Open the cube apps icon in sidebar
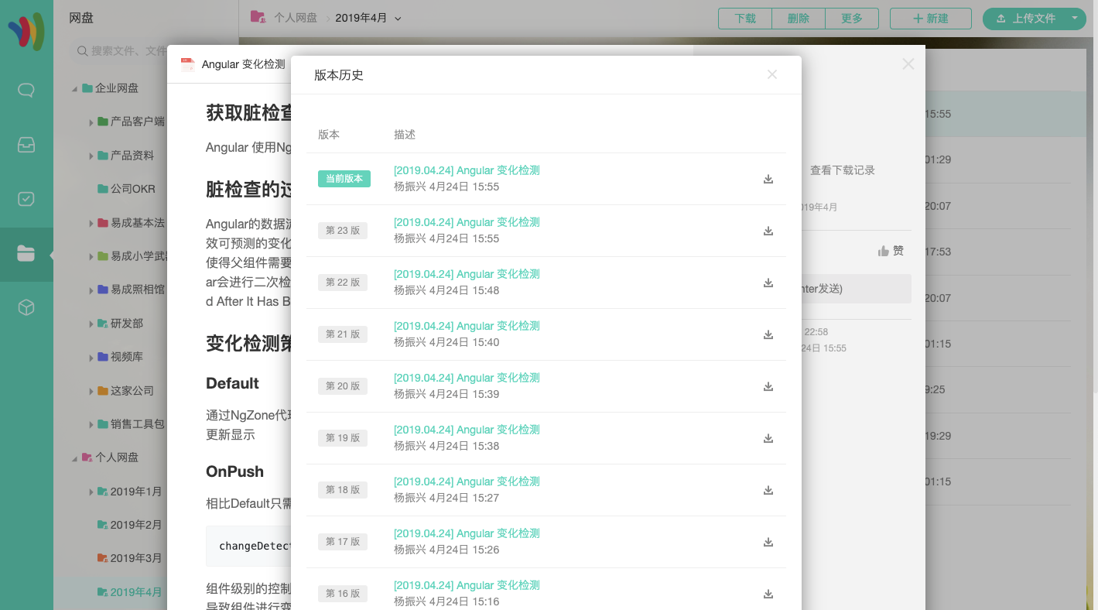The image size is (1098, 610). [x=26, y=307]
